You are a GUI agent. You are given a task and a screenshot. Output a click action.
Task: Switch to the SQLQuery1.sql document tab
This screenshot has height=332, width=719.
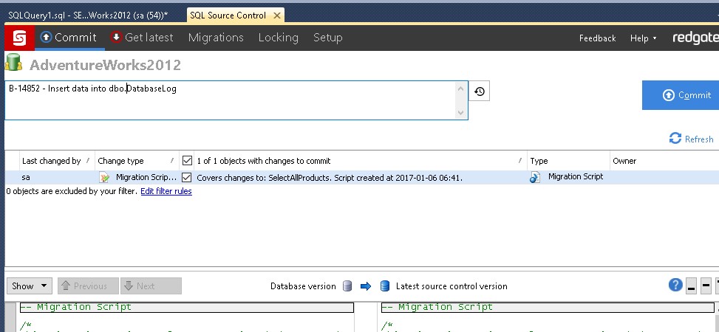[93, 15]
